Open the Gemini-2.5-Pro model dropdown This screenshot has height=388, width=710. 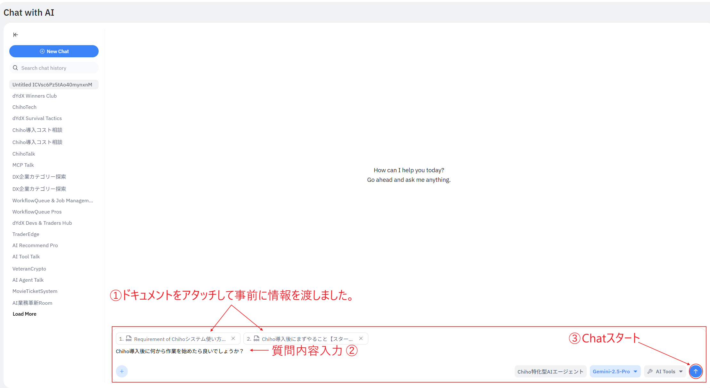(615, 371)
